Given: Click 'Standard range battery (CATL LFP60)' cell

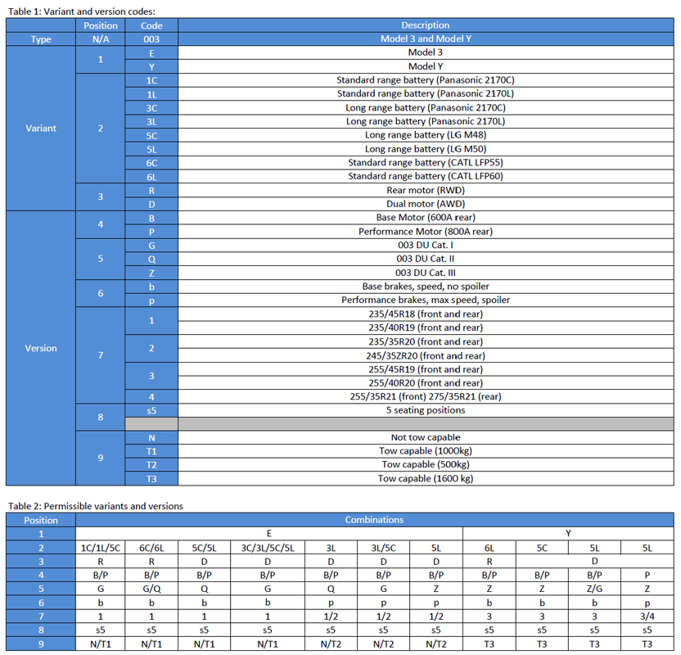Looking at the screenshot, I should pyautogui.click(x=426, y=176).
